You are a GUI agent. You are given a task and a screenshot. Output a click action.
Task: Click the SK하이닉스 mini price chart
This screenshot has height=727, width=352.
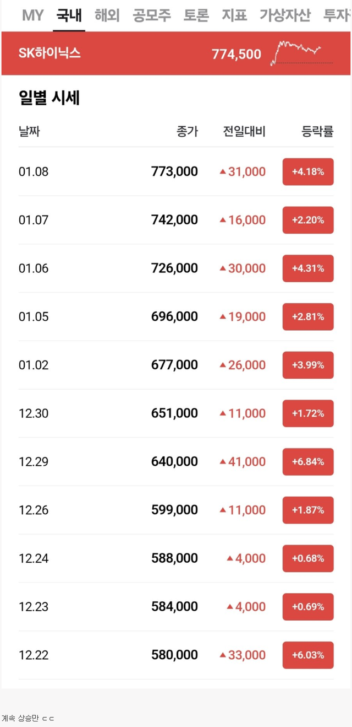click(x=301, y=53)
